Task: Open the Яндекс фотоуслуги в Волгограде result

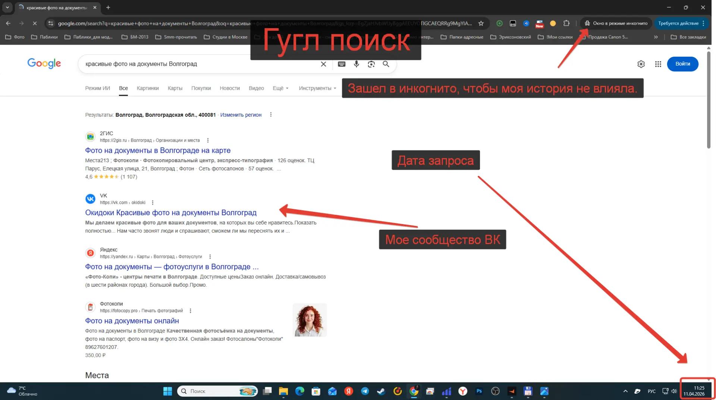Action: click(172, 267)
